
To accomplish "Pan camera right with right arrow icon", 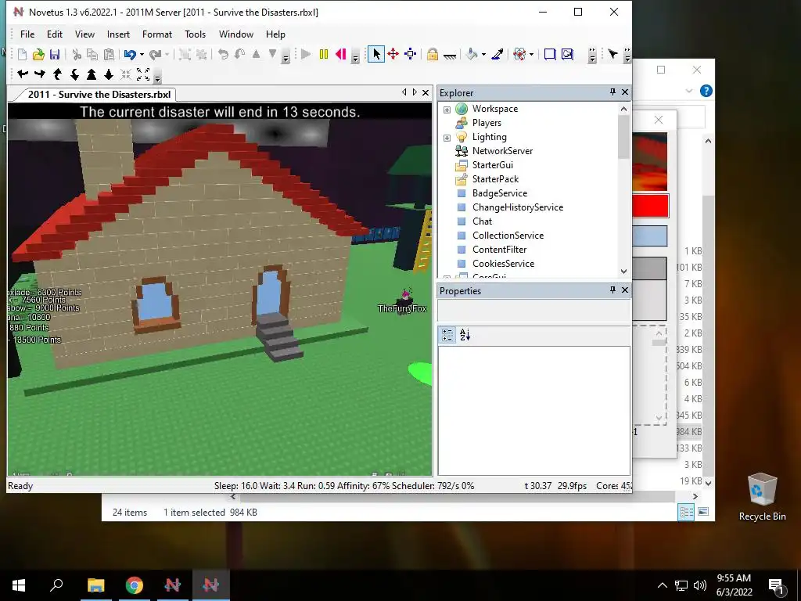I will [x=40, y=74].
